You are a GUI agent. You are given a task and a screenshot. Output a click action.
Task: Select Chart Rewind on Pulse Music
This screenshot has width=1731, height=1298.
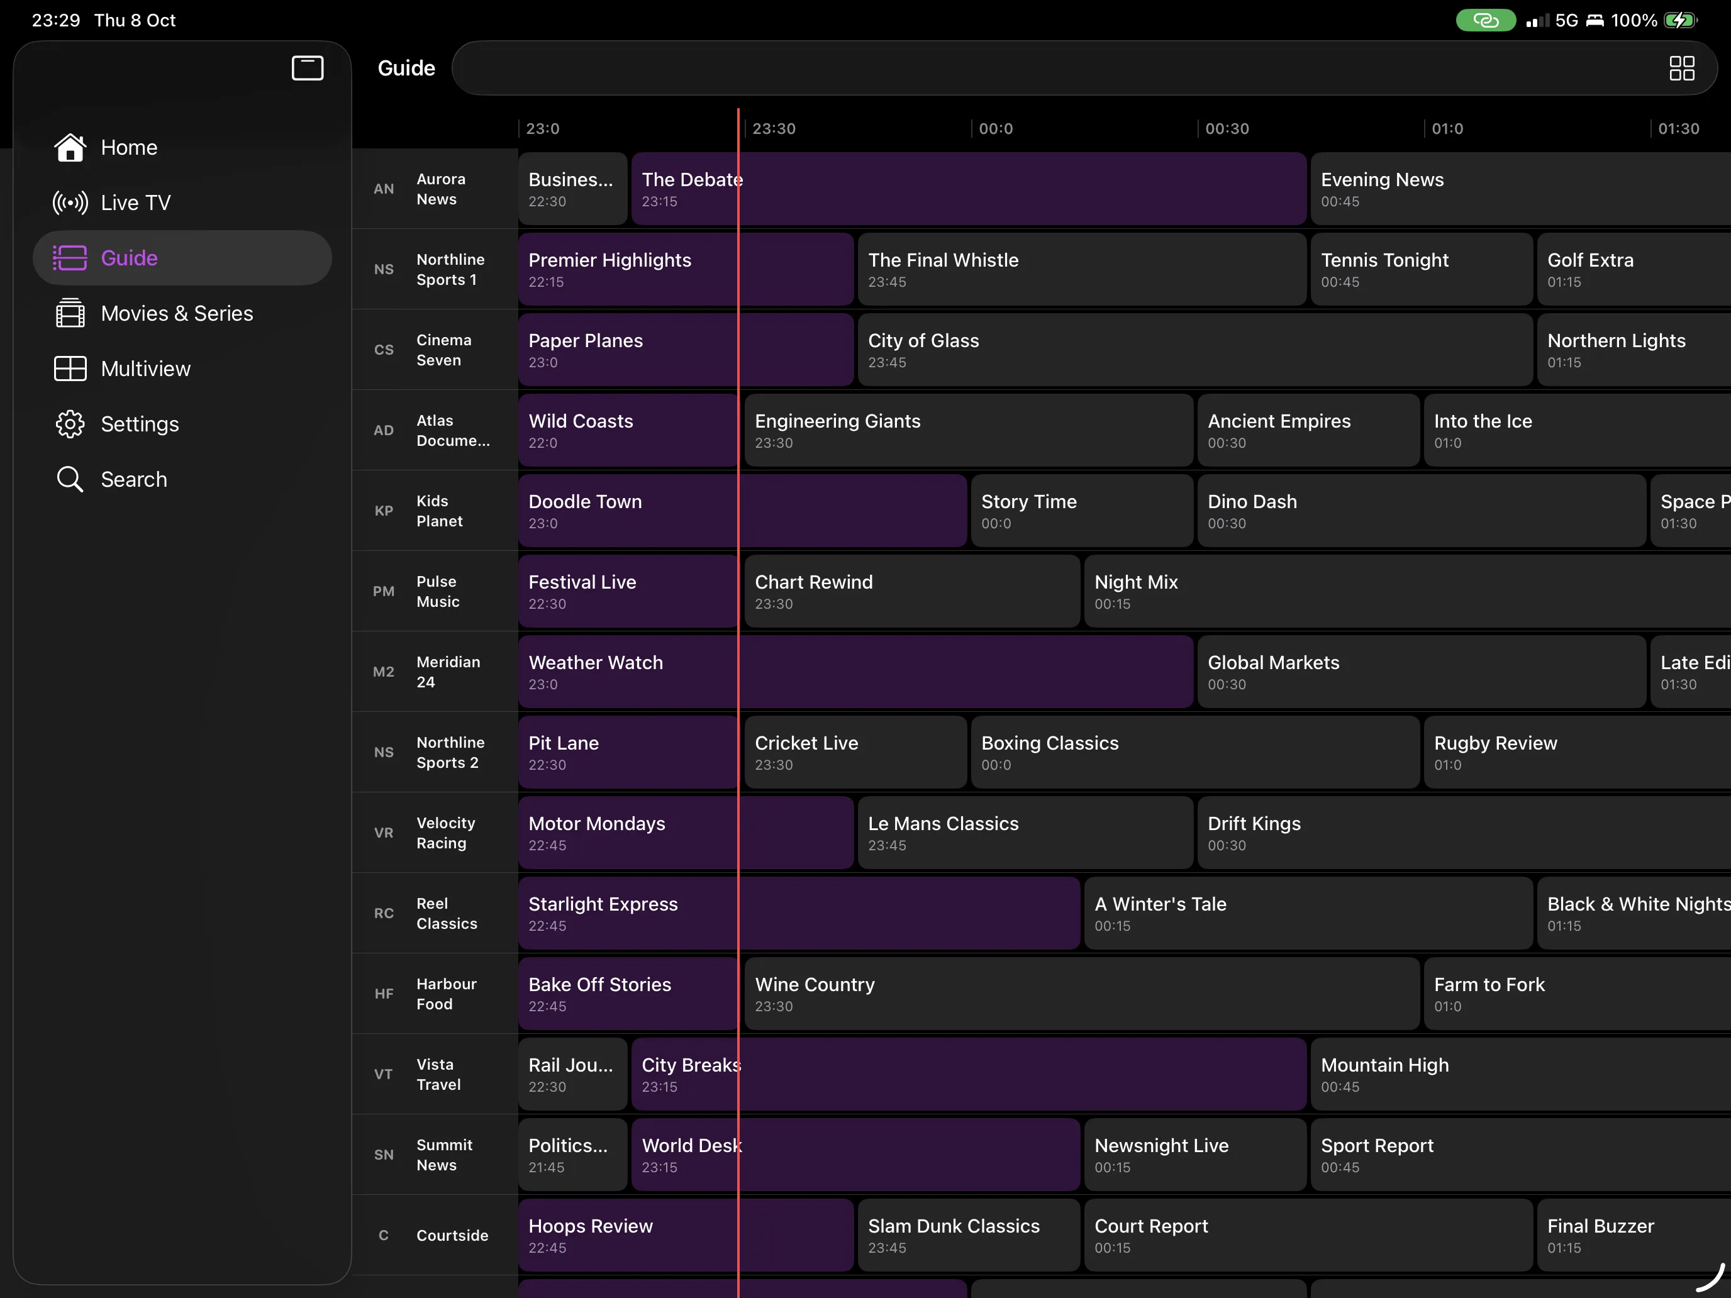pos(911,592)
